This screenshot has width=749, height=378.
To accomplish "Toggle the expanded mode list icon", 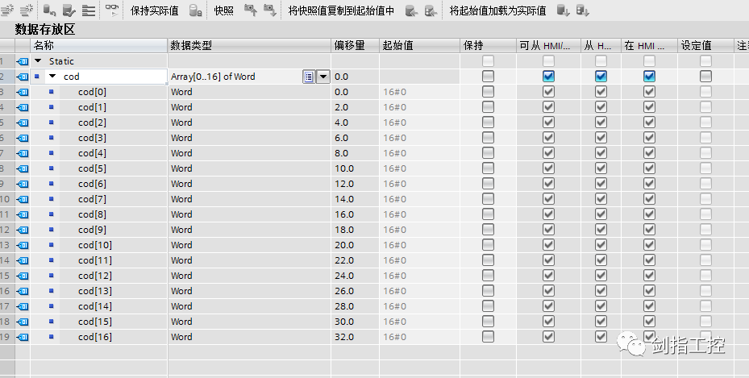I will pyautogui.click(x=89, y=10).
